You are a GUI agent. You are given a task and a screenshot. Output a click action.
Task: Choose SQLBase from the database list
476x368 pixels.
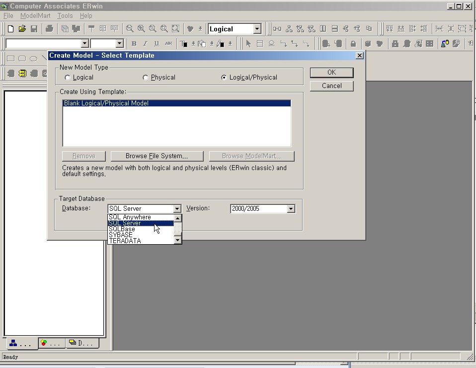141,229
